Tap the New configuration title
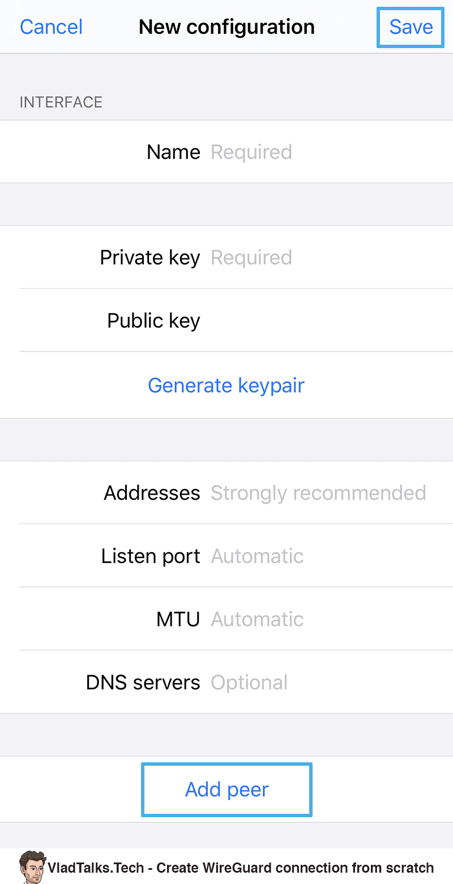Screen dimensions: 453x884 (226, 27)
